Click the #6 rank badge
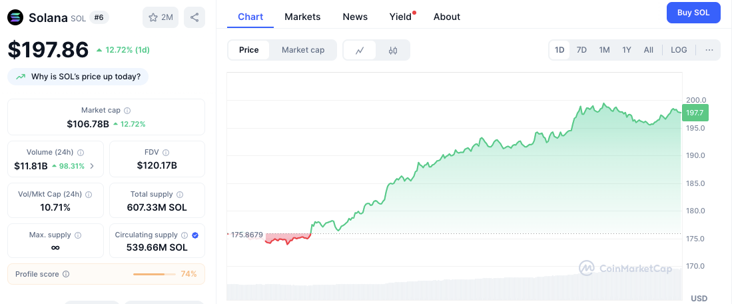 click(x=99, y=18)
